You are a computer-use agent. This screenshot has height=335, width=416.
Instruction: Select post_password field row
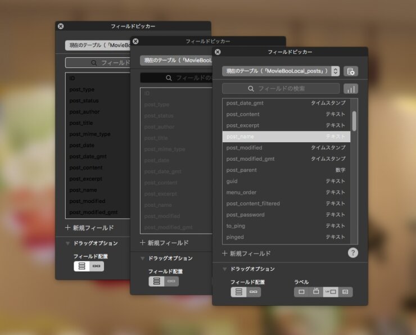tap(286, 215)
